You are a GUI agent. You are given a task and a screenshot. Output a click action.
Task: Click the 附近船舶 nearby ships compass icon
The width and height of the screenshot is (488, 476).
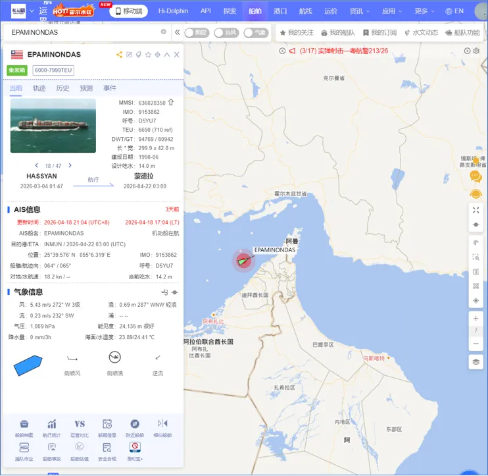[x=135, y=426]
